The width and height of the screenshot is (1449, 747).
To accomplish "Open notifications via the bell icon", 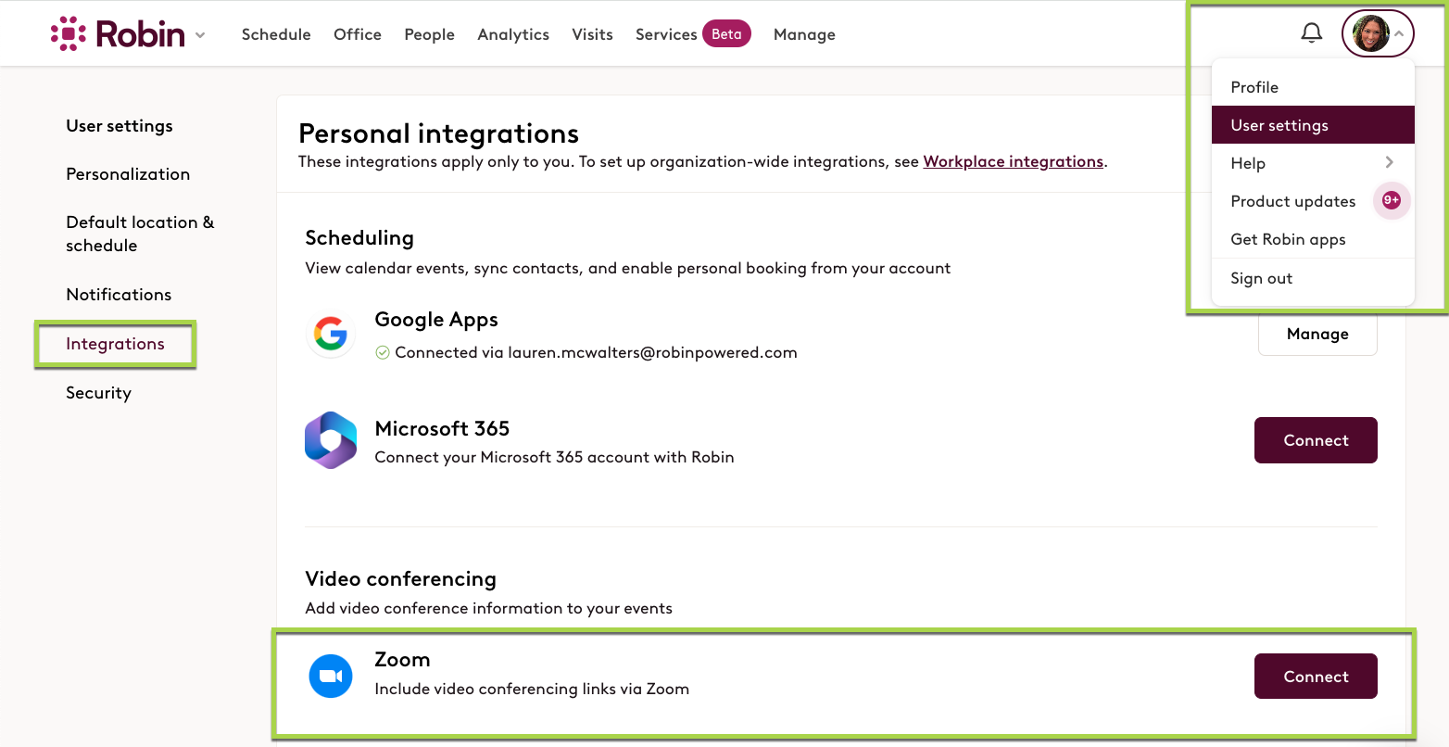I will tap(1311, 32).
